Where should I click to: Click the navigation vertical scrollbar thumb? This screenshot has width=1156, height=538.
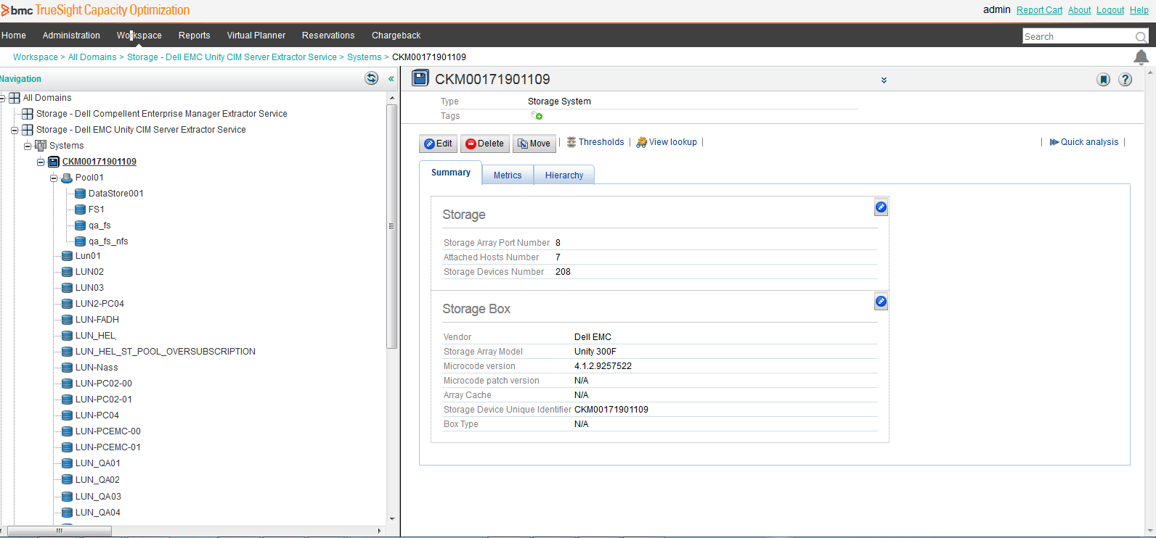tap(392, 227)
